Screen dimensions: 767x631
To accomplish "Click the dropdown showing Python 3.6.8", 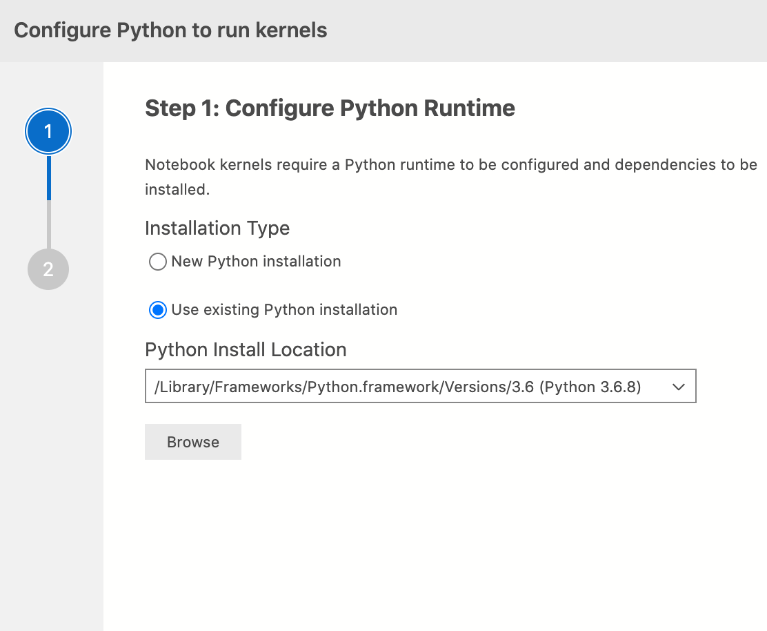I will click(x=421, y=386).
